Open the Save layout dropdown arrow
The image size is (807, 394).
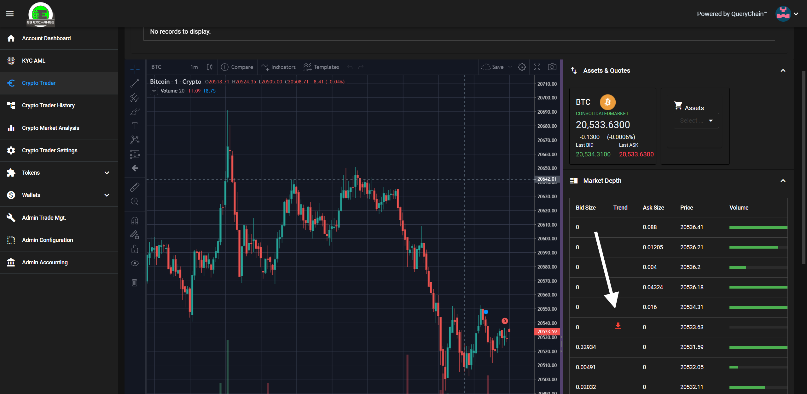[510, 67]
